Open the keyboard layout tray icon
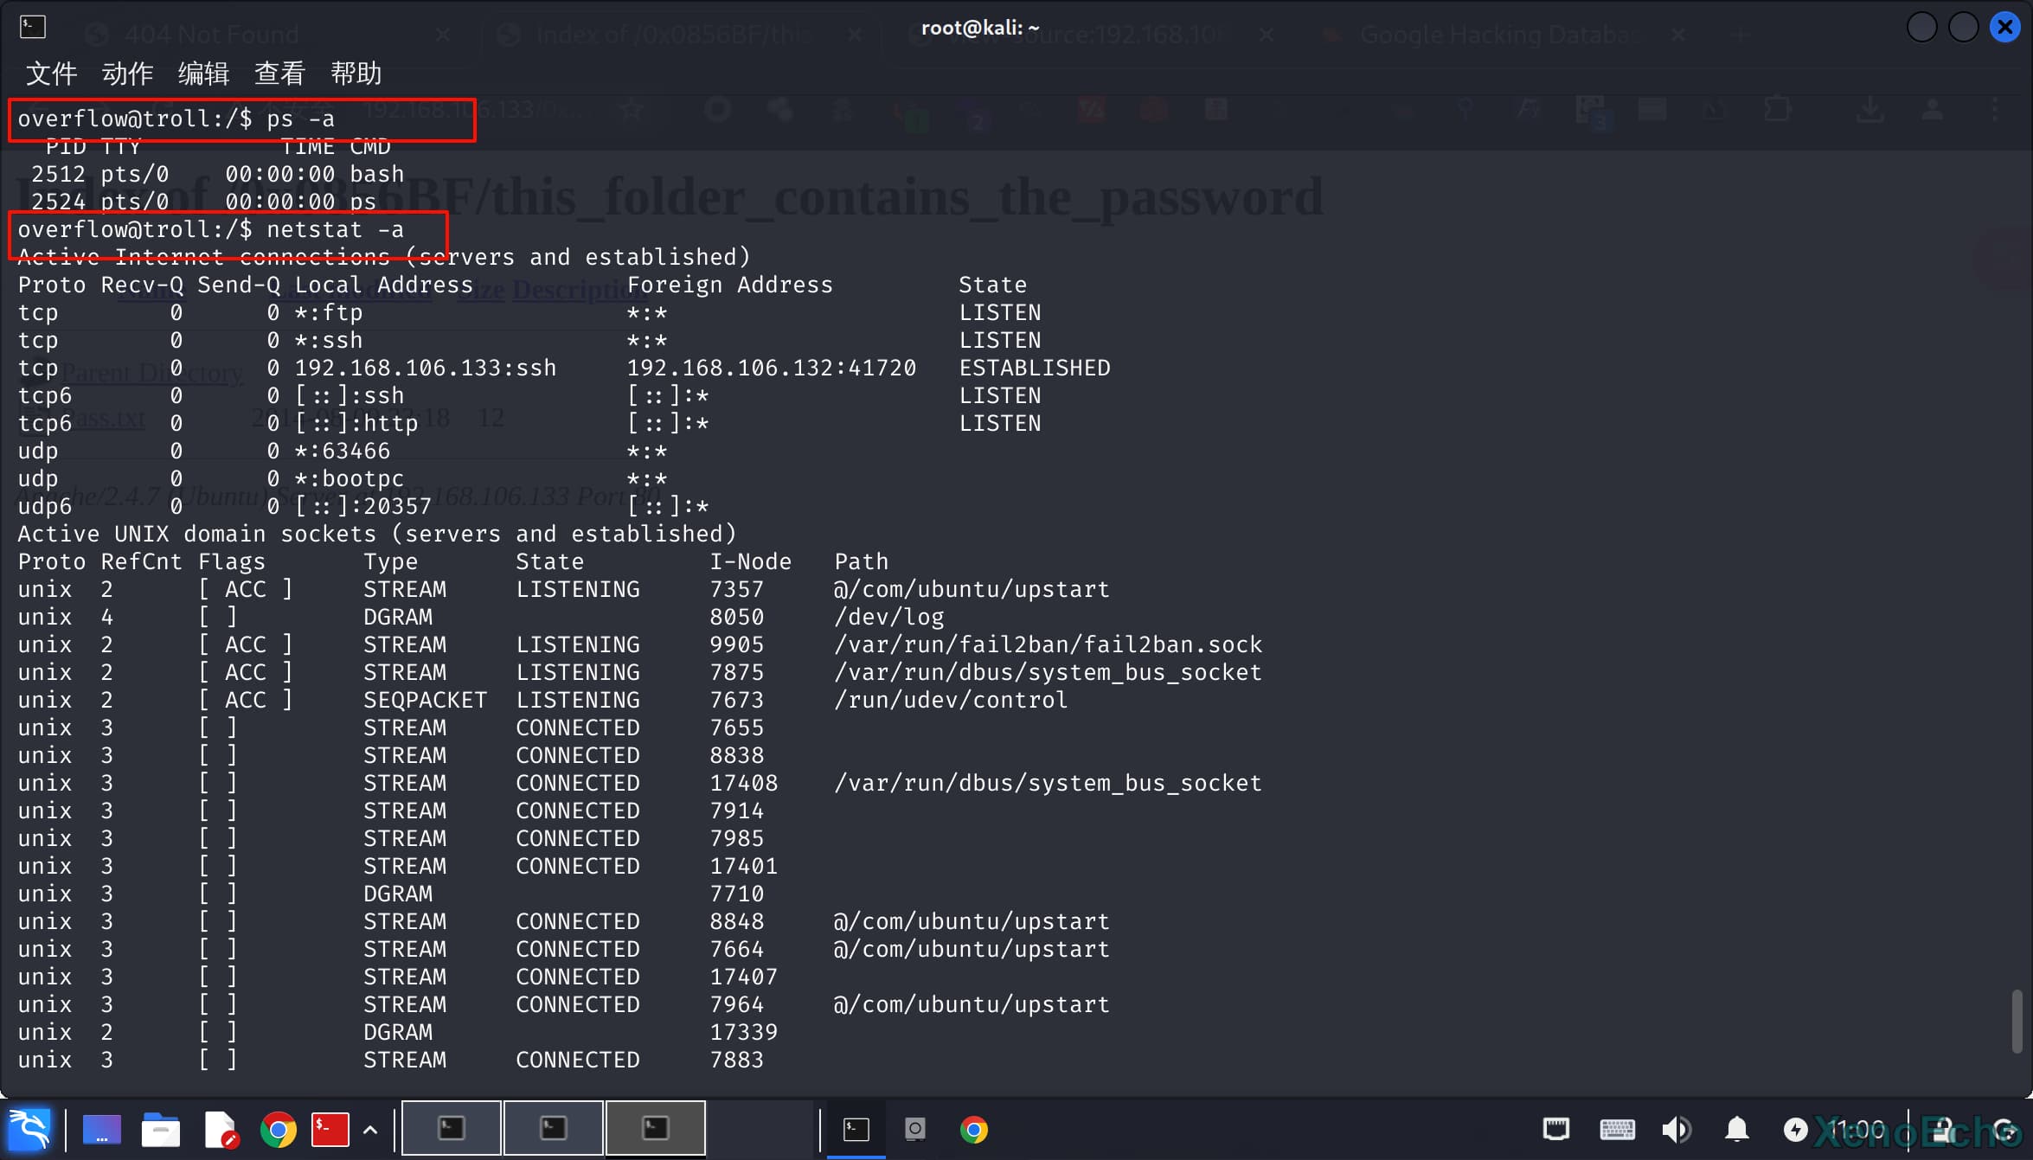The height and width of the screenshot is (1160, 2033). (x=1616, y=1129)
